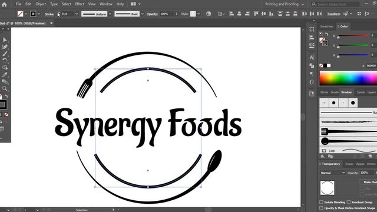
Task: Switch to the Symbols tab
Action: [x=361, y=92]
